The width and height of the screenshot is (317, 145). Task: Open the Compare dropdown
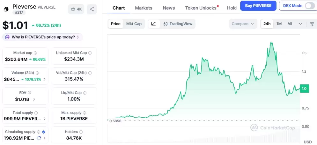(x=243, y=24)
